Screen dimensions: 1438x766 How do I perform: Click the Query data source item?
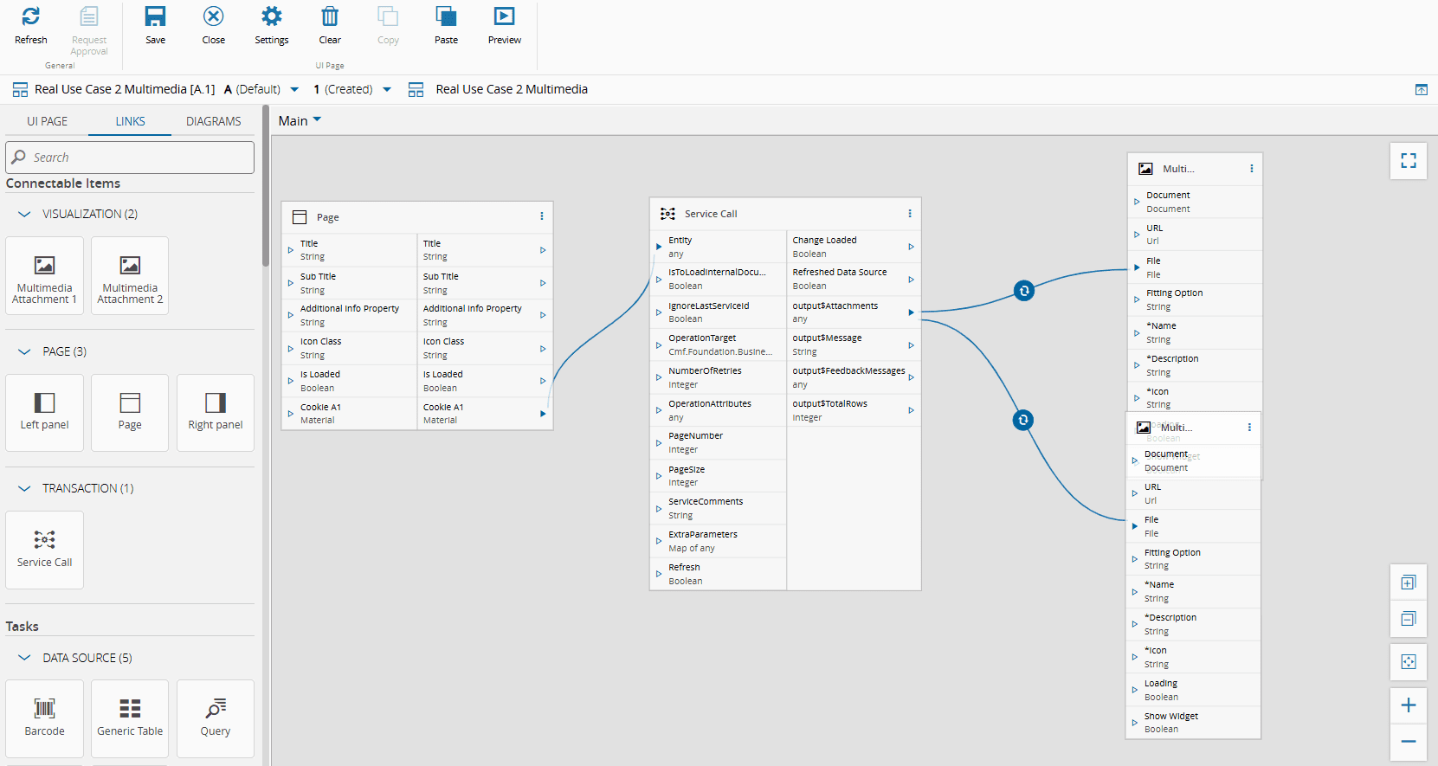click(216, 718)
